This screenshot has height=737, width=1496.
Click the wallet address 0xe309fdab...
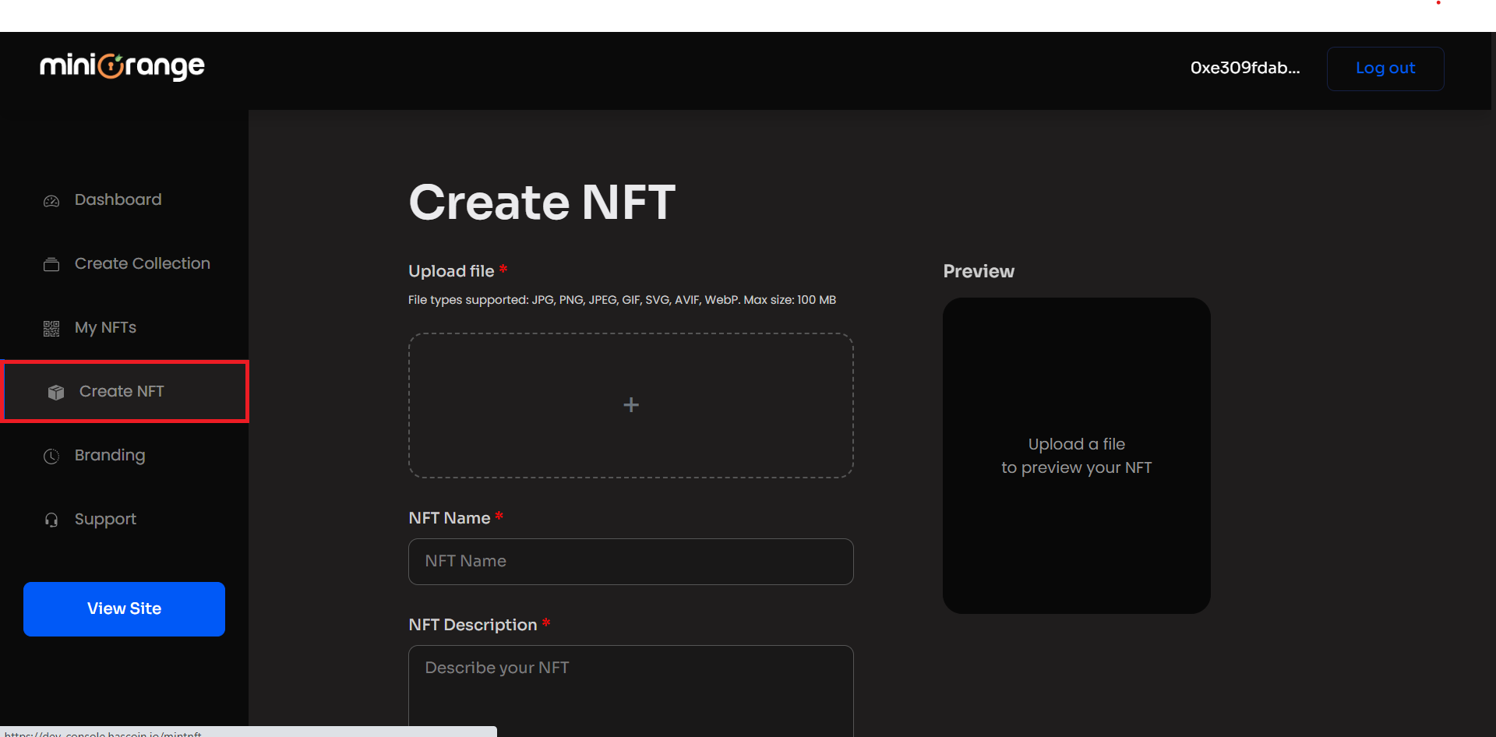coord(1245,68)
